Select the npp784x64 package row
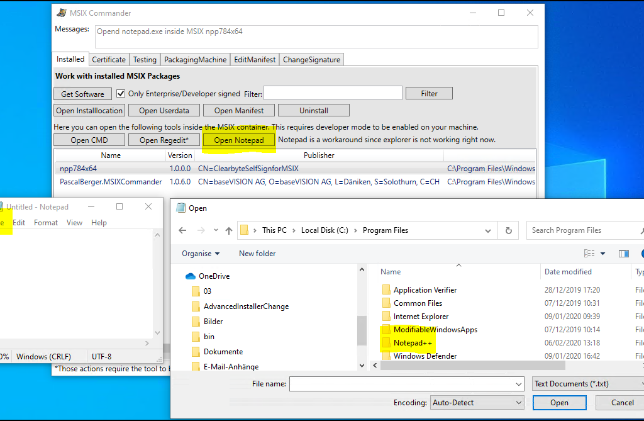Viewport: 644px width, 421px height. tap(295, 169)
